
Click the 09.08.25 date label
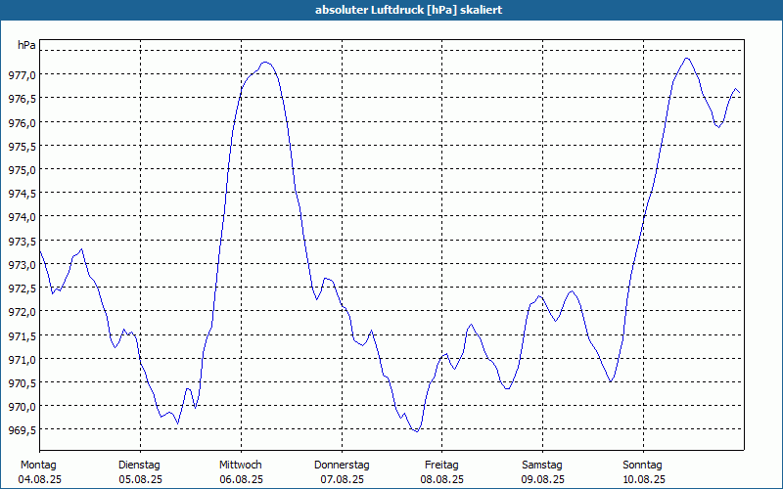coord(543,479)
